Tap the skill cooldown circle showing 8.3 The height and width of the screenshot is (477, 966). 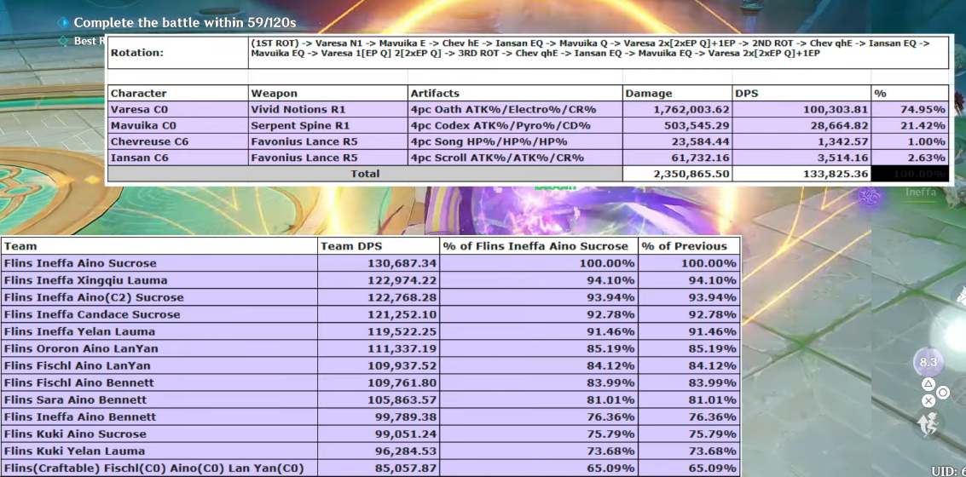928,363
